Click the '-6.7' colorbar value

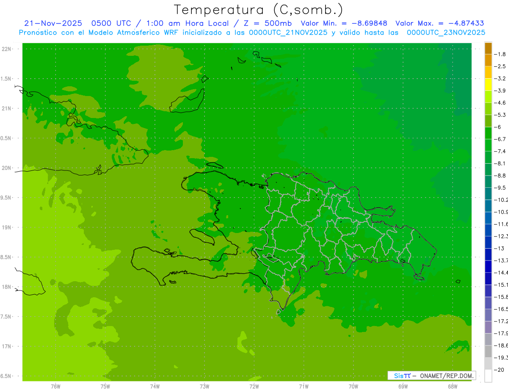click(500, 139)
